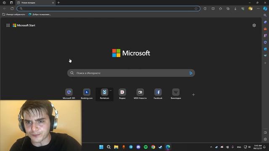Click the Поиск в Интернете search box

click(x=131, y=73)
